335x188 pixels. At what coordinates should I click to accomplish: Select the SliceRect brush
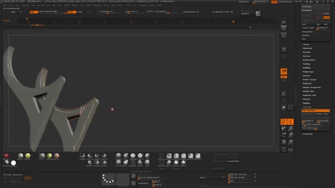tap(97, 163)
